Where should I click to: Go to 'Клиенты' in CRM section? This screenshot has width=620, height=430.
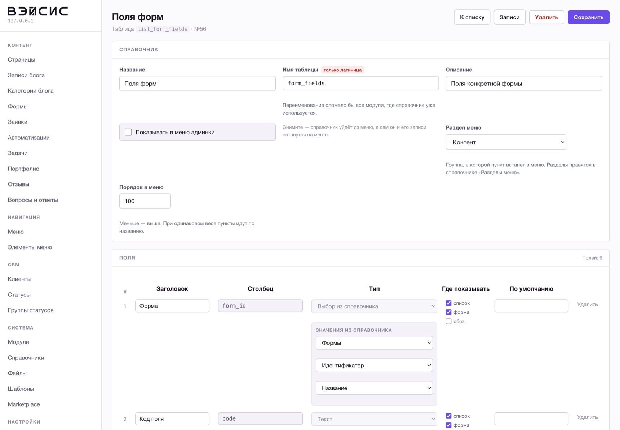(x=19, y=279)
